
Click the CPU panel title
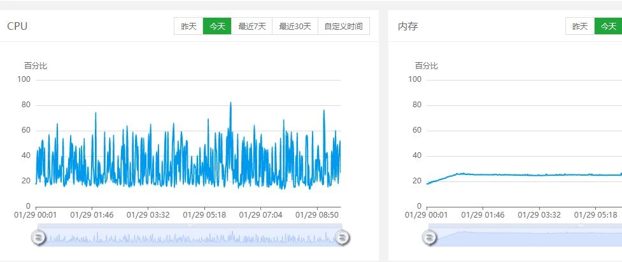coord(17,26)
